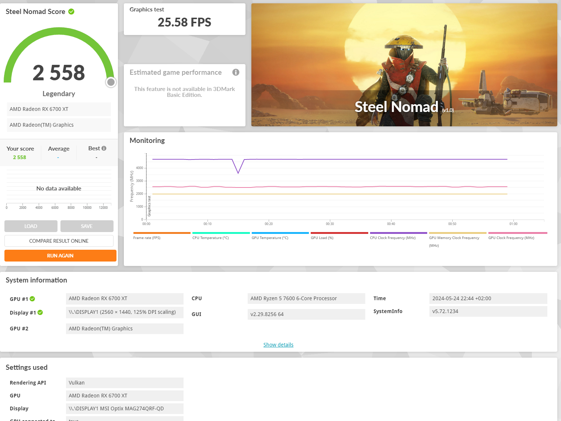Click the dip in the purple CPU clock line
561x421 pixels.
coord(238,172)
